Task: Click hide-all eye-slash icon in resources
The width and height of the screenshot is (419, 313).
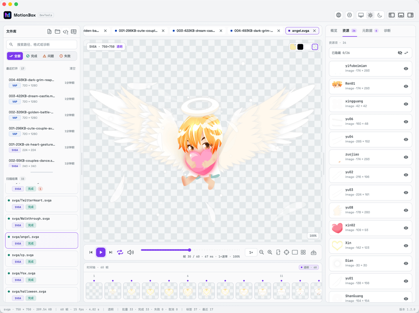Action: (400, 53)
